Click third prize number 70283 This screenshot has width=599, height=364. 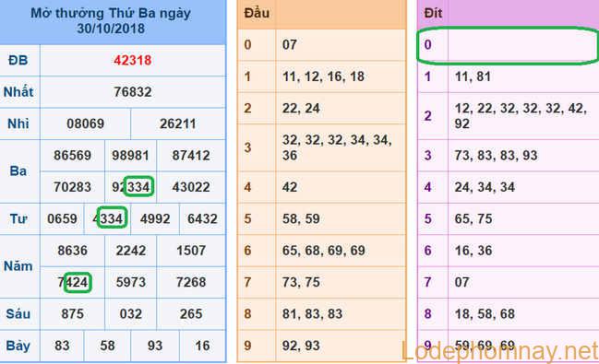coord(72,187)
